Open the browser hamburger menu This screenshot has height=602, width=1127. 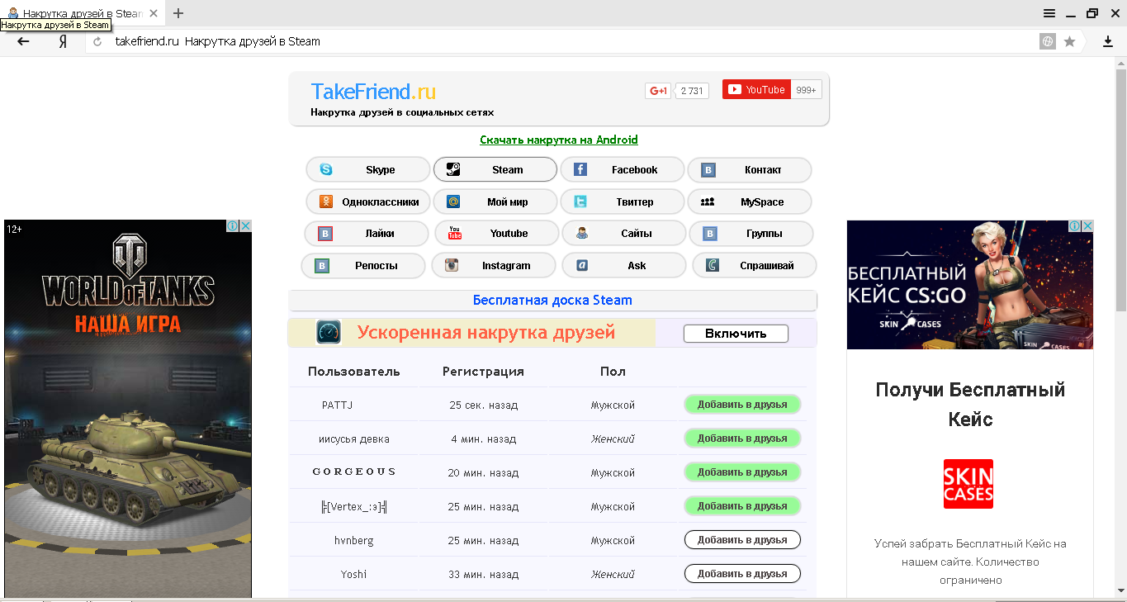pyautogui.click(x=1049, y=13)
